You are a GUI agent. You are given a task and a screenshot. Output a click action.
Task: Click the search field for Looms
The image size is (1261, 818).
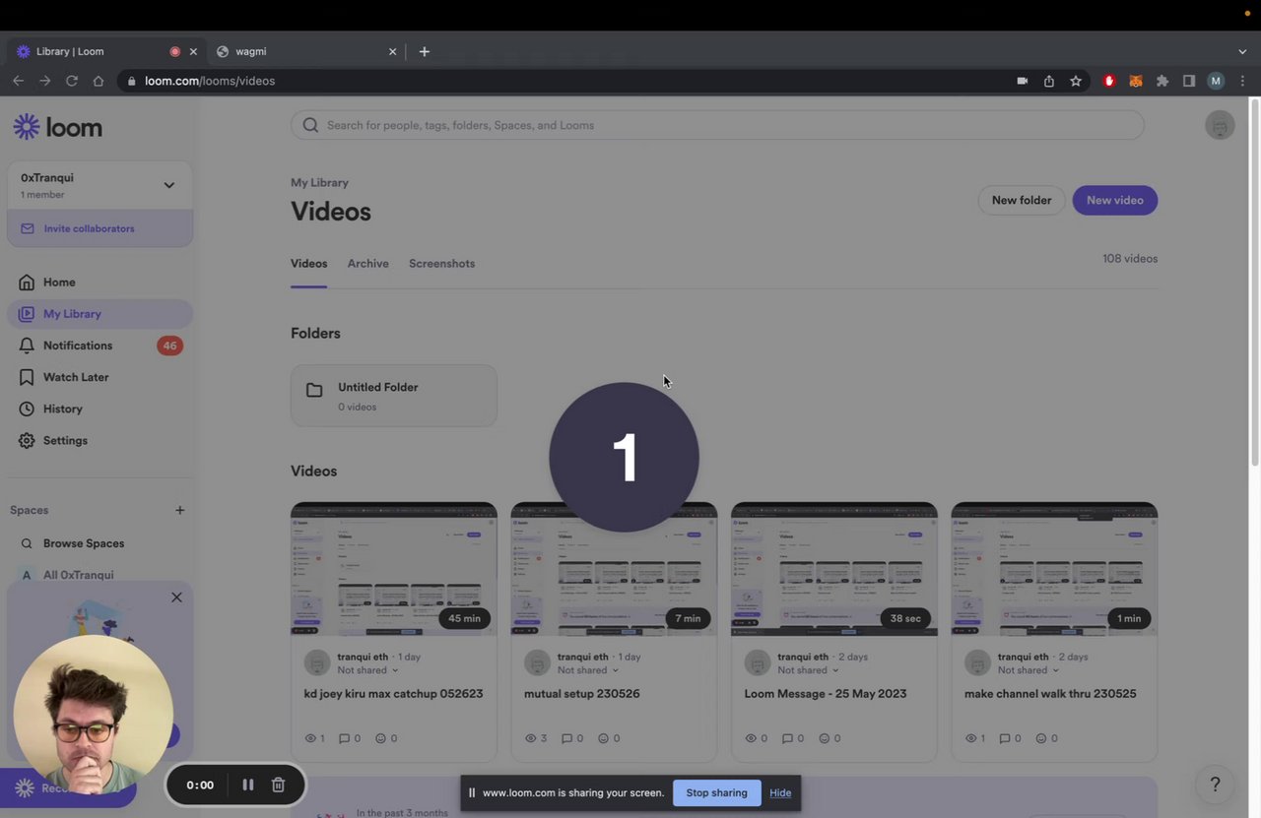[717, 125]
